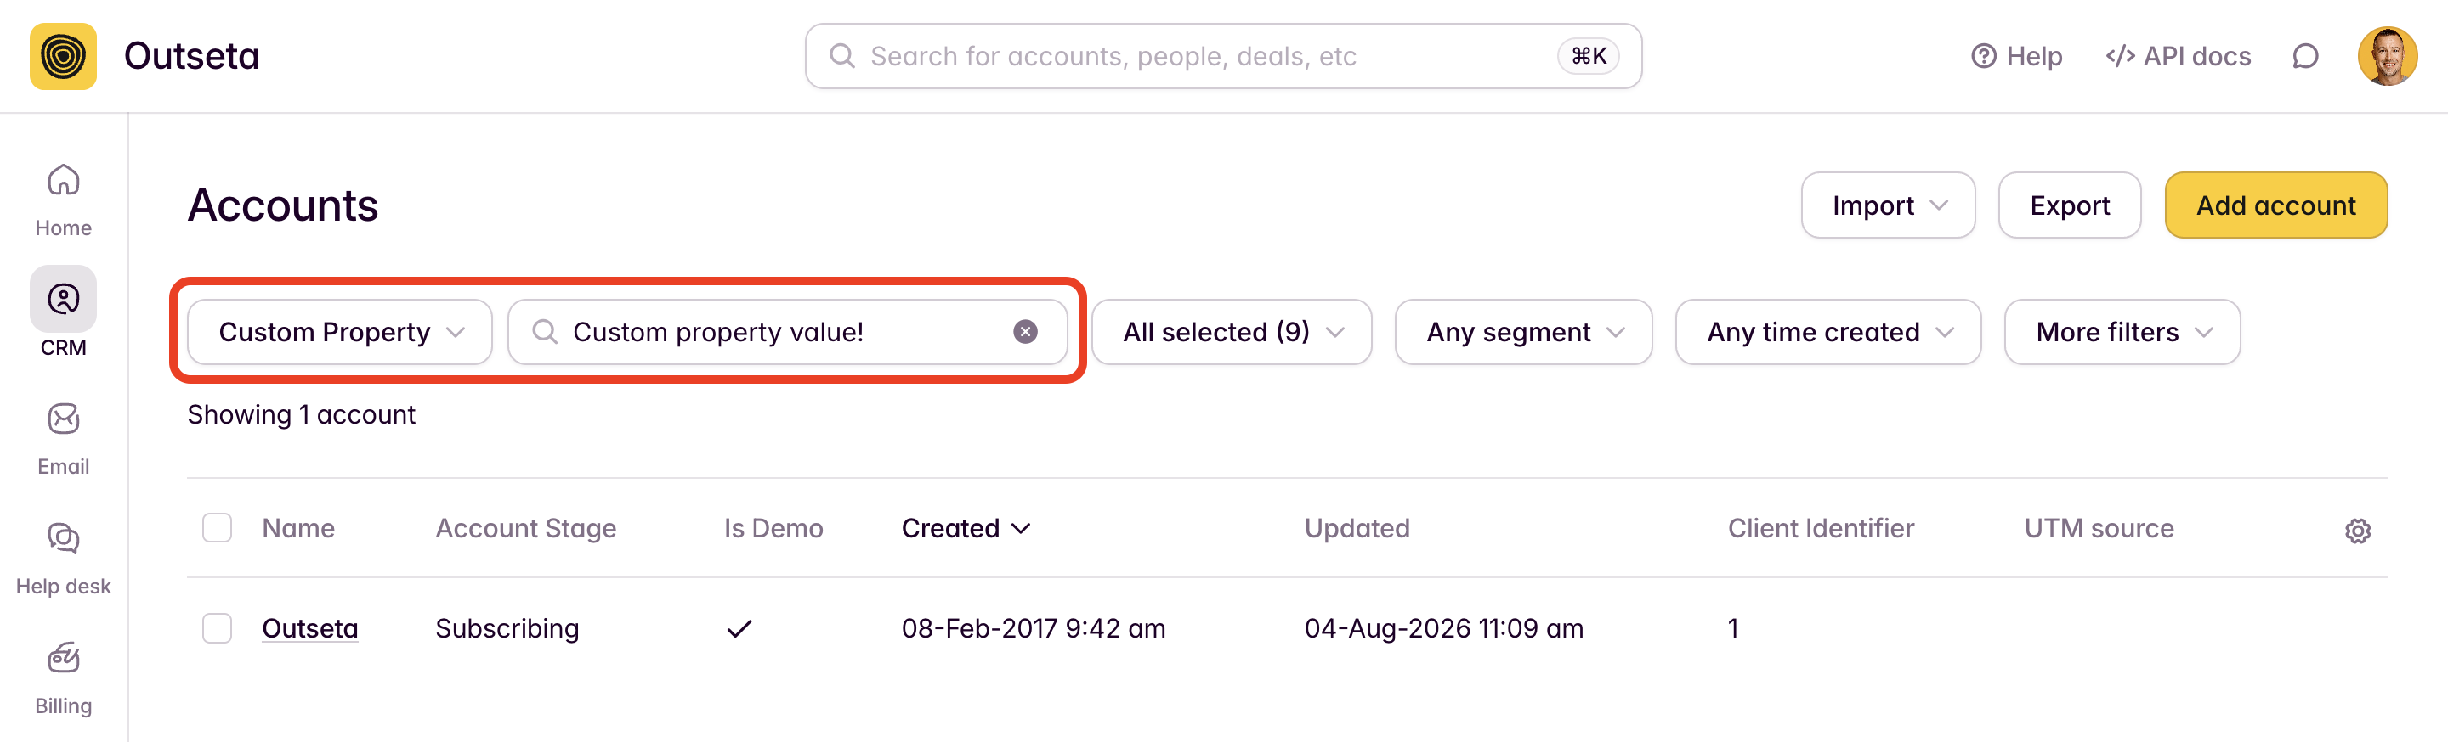
Task: Open the Help desk sidebar icon
Action: point(64,538)
